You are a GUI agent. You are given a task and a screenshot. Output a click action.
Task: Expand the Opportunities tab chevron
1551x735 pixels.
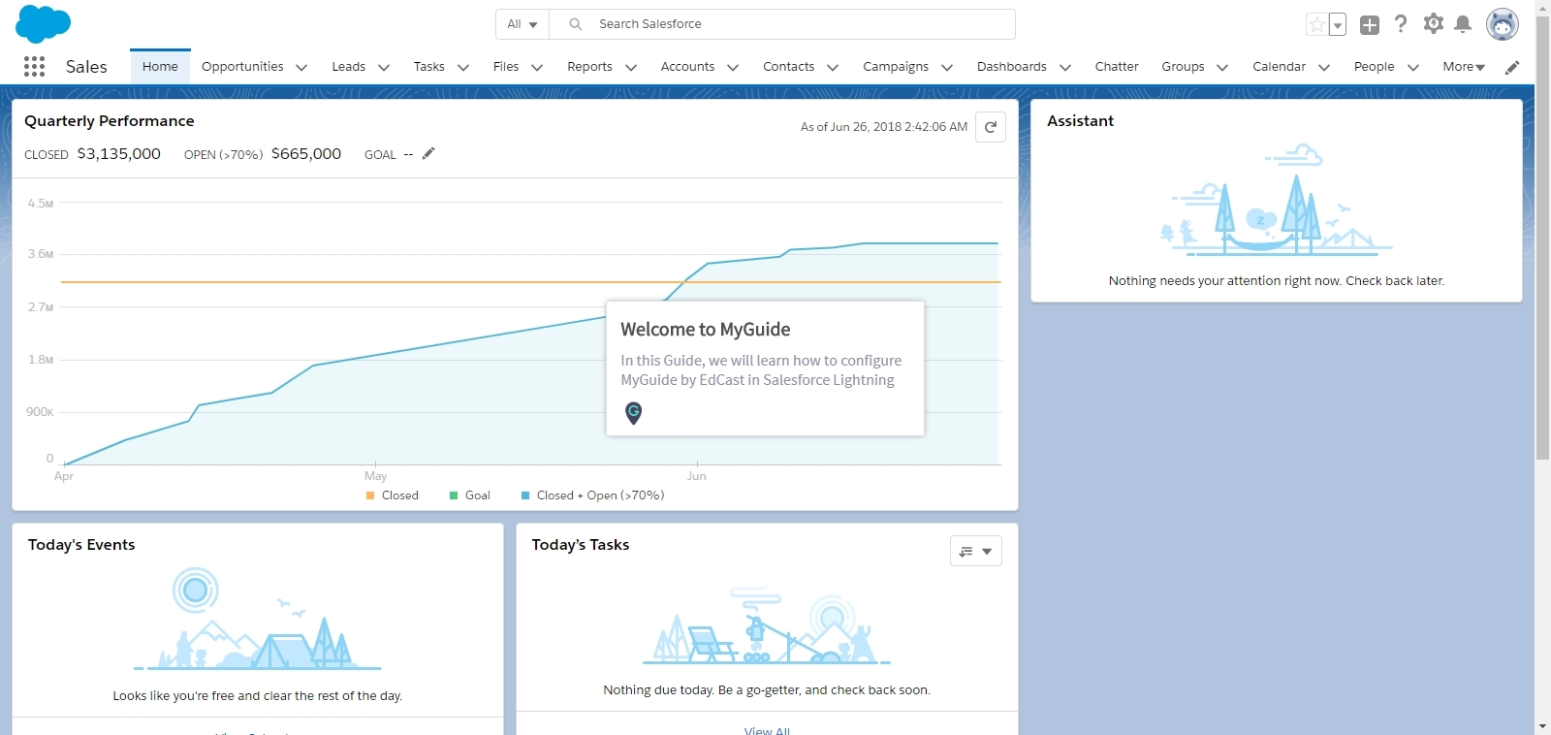tap(301, 68)
